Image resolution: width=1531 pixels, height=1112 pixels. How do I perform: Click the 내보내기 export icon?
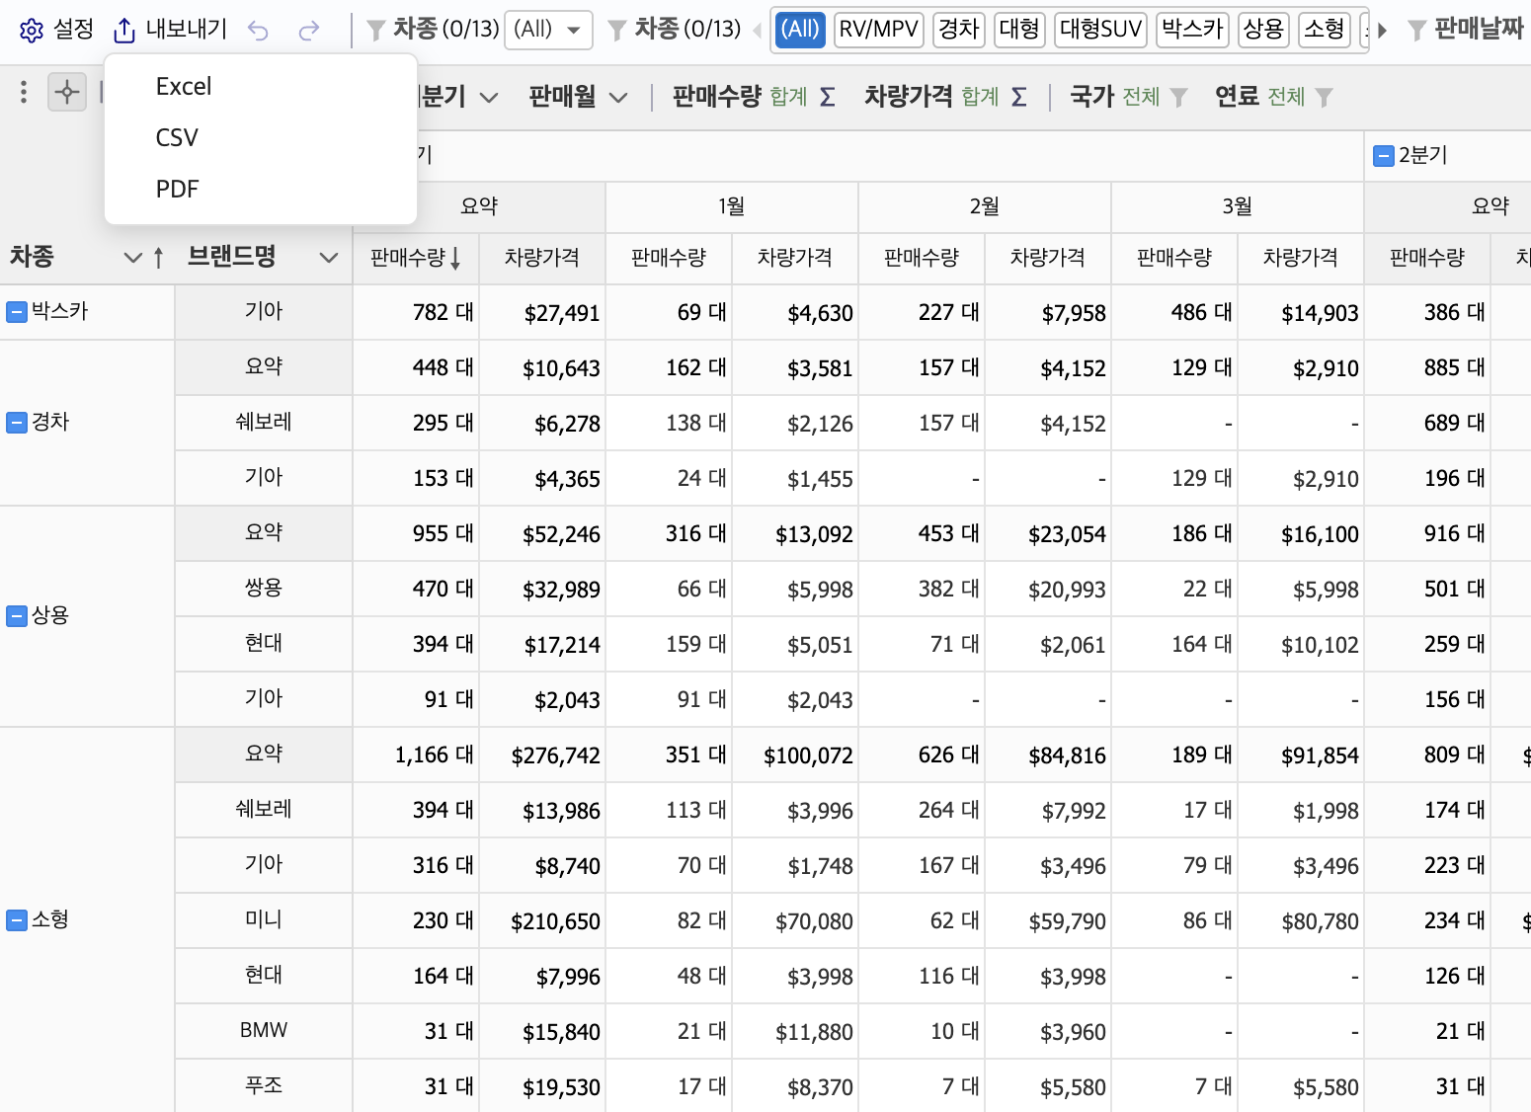pyautogui.click(x=124, y=31)
